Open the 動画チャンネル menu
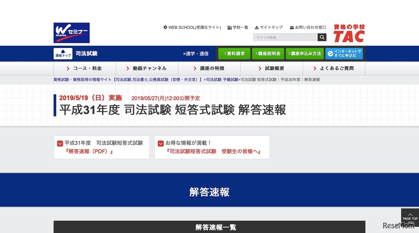The height and width of the screenshot is (233, 419). point(149,68)
